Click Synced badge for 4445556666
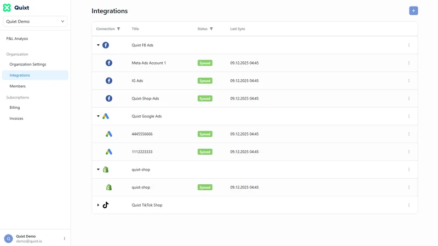The width and height of the screenshot is (438, 246). coord(205,134)
